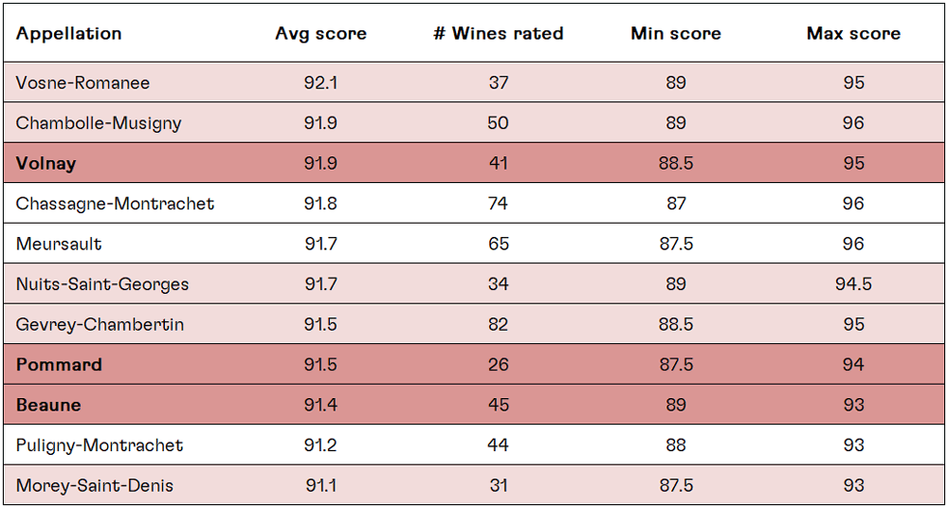This screenshot has height=508, width=948.
Task: Select the Morey-Saint-Denis appellation cell
Action: tap(95, 486)
